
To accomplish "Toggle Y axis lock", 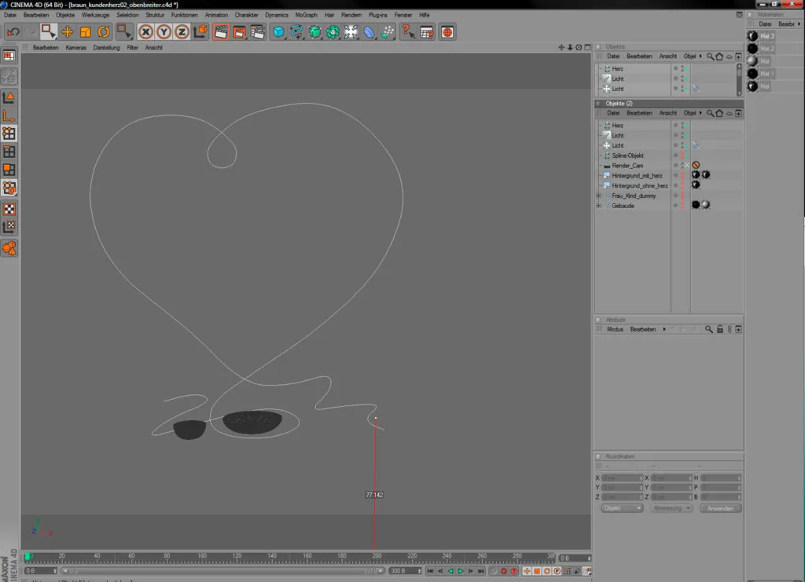I will click(164, 32).
